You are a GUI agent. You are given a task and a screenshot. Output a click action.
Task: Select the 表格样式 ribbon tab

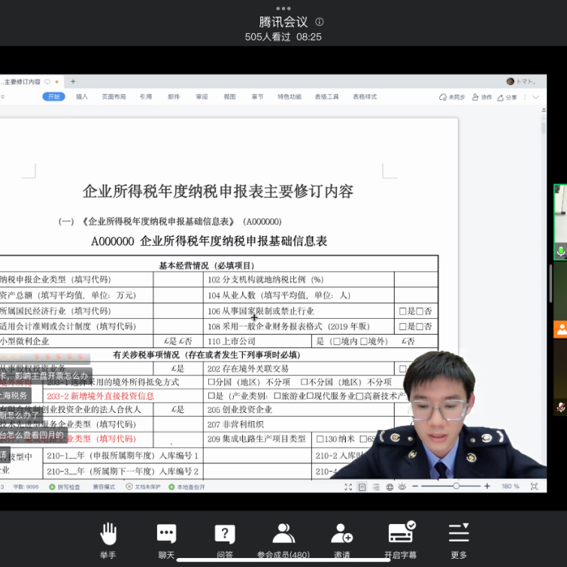365,96
